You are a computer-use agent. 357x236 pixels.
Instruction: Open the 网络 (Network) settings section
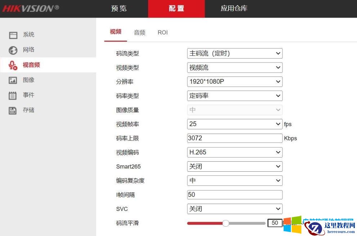pos(28,50)
